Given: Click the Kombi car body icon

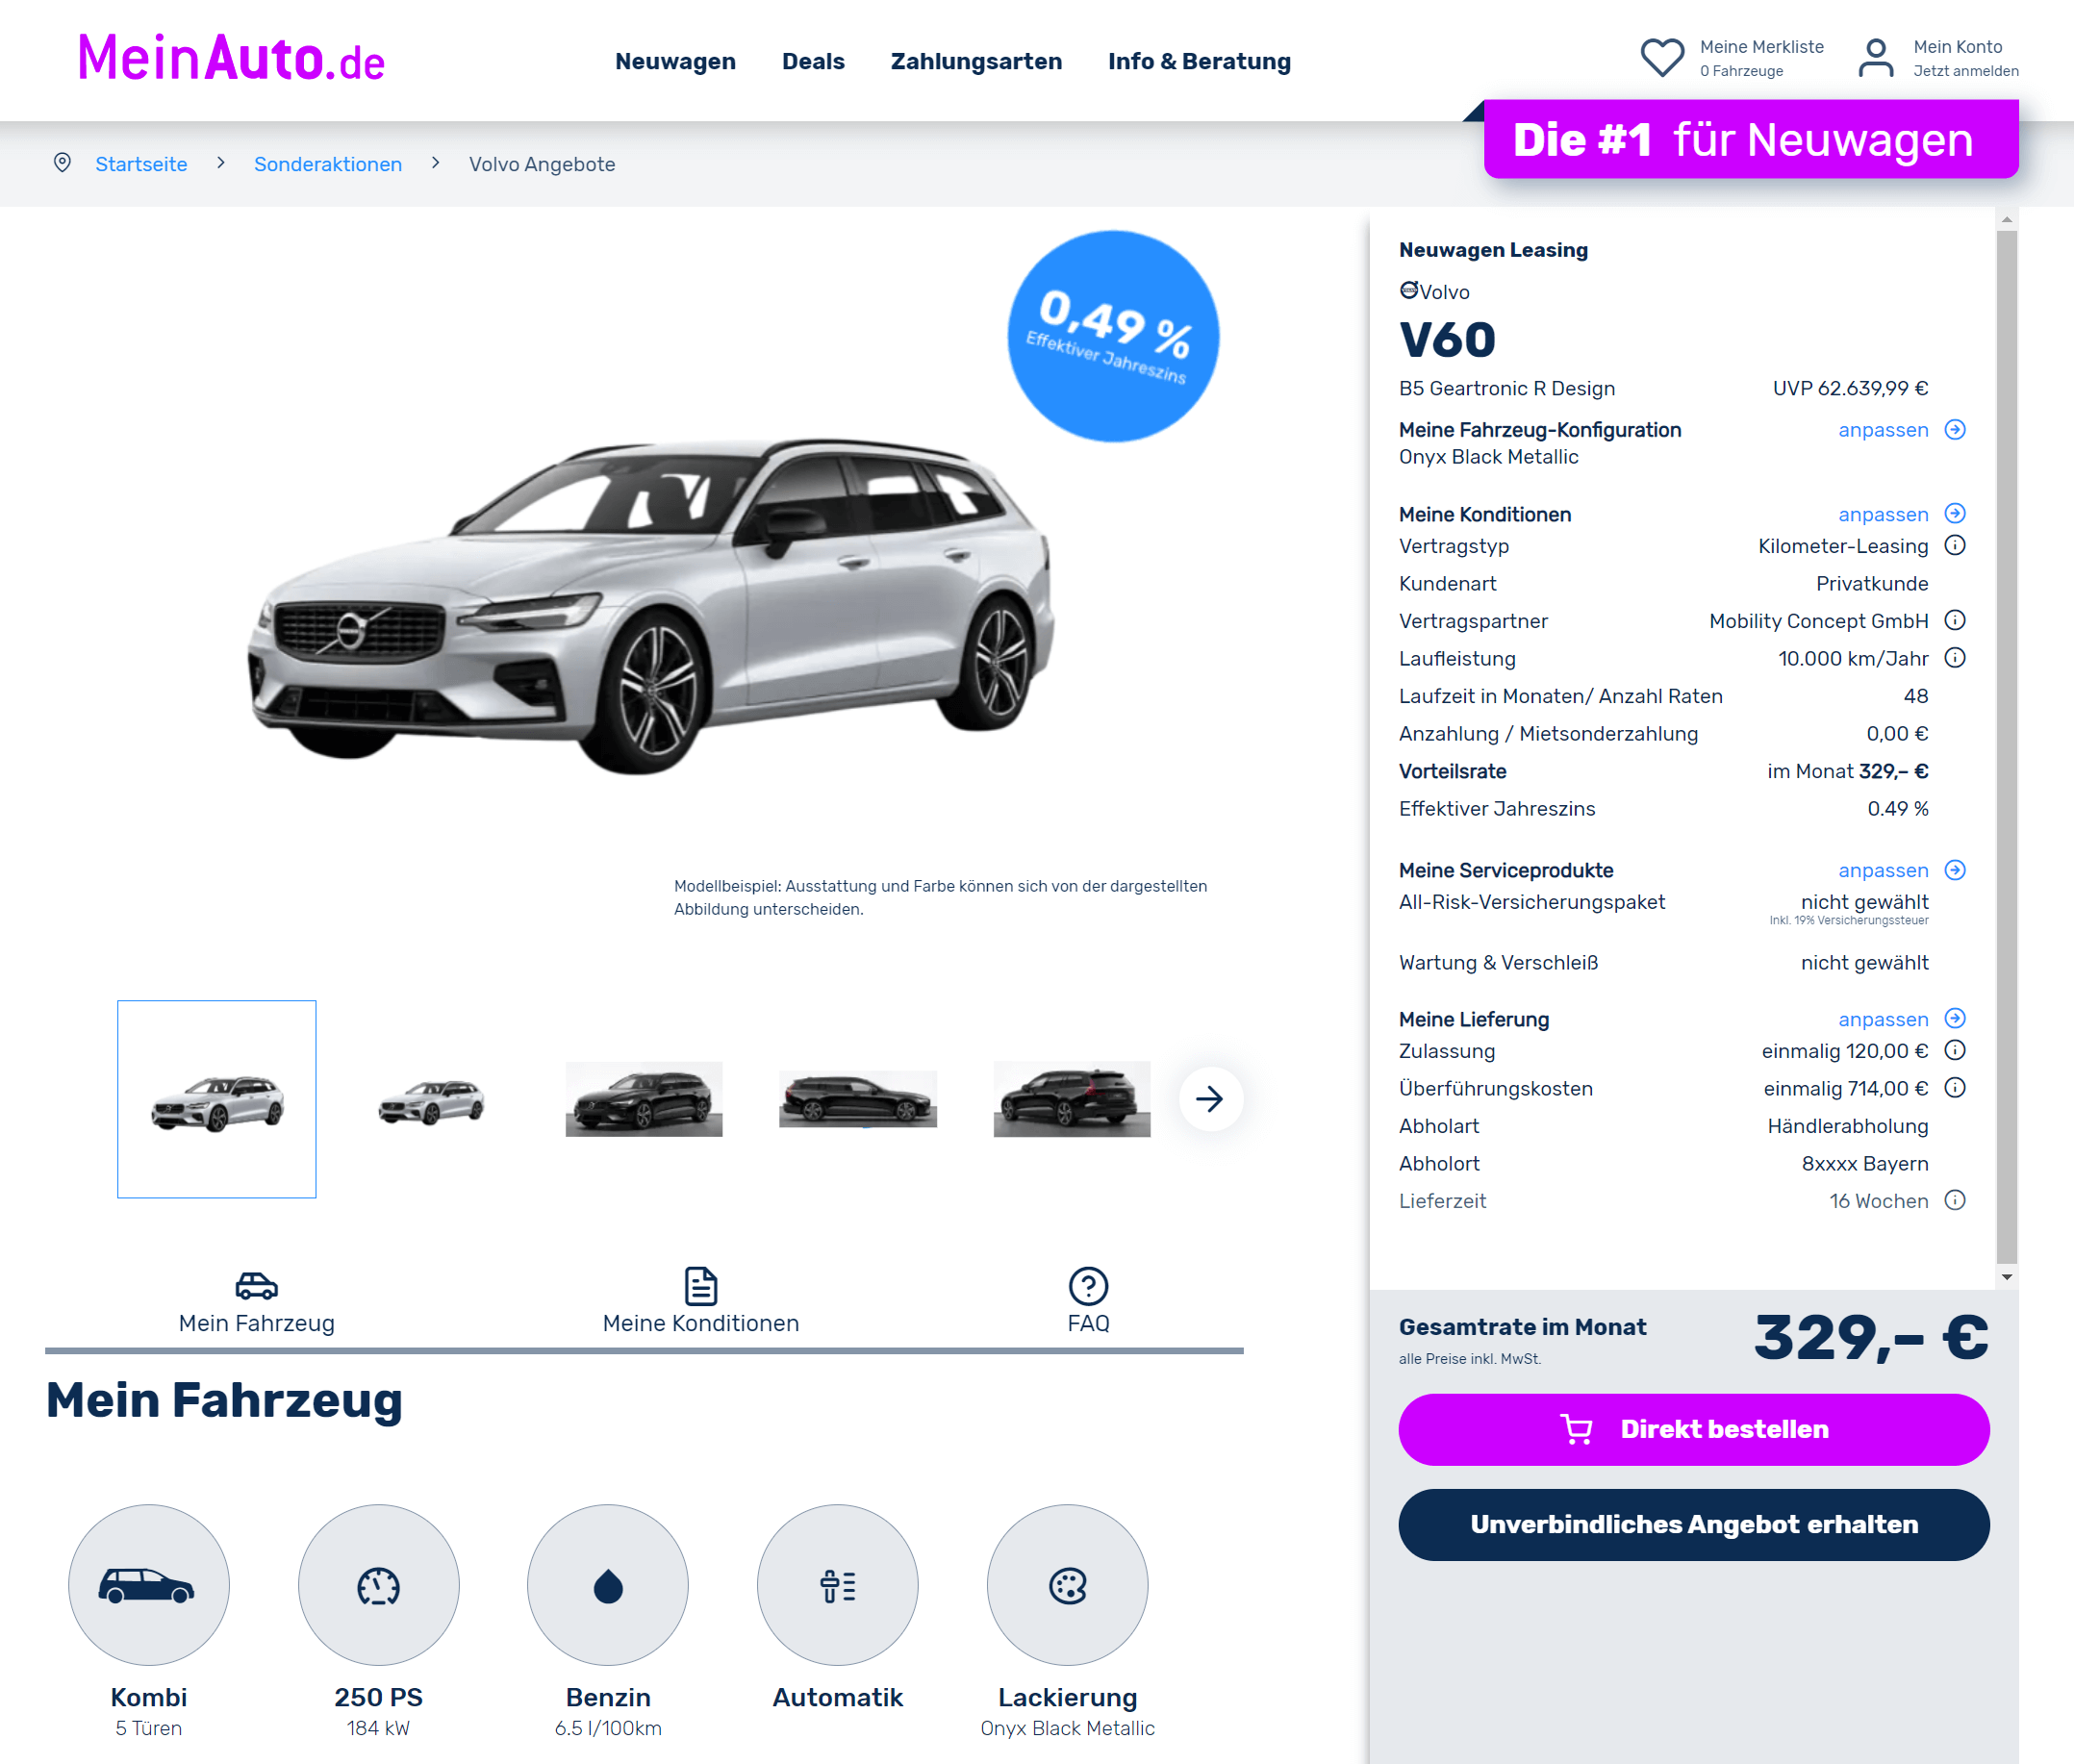Looking at the screenshot, I should [148, 1585].
